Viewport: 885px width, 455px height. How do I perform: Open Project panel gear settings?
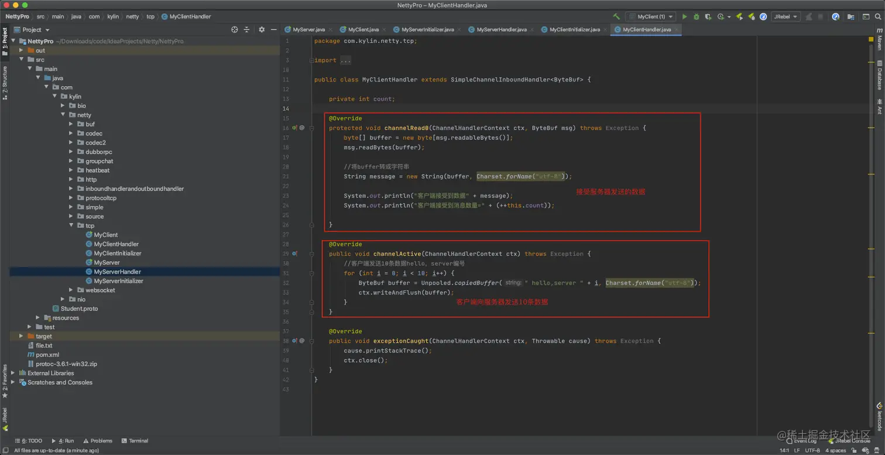[262, 30]
